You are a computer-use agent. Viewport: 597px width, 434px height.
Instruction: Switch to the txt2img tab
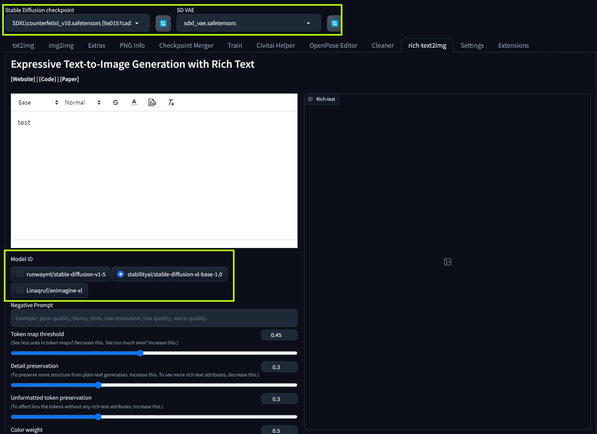(x=23, y=45)
